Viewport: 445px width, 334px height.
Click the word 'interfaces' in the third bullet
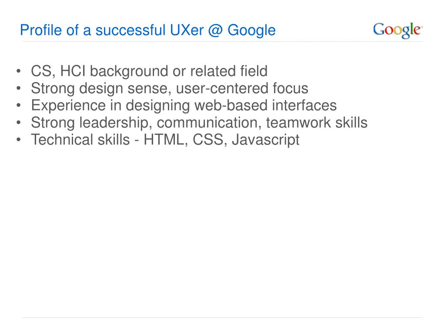tap(304, 105)
